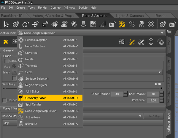Click the pin weight tool icon
This screenshot has height=138, width=178.
(x=151, y=42)
